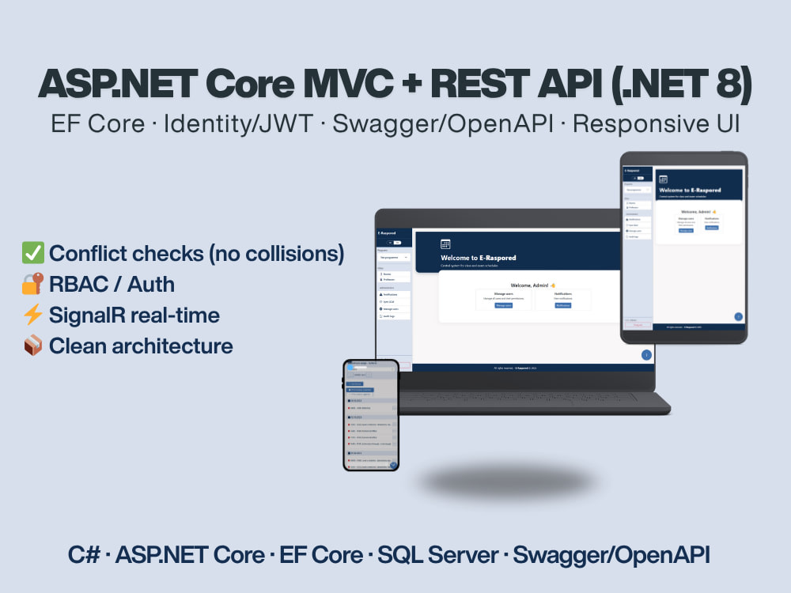Select Manage users in the tablet sidebar
The width and height of the screenshot is (791, 593).
(x=638, y=231)
